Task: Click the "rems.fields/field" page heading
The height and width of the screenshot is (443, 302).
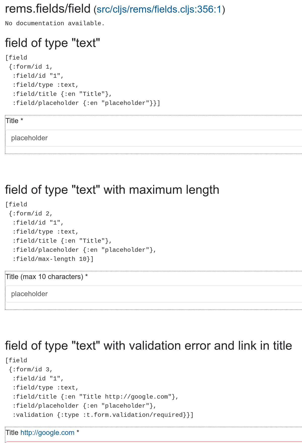Action: (48, 9)
